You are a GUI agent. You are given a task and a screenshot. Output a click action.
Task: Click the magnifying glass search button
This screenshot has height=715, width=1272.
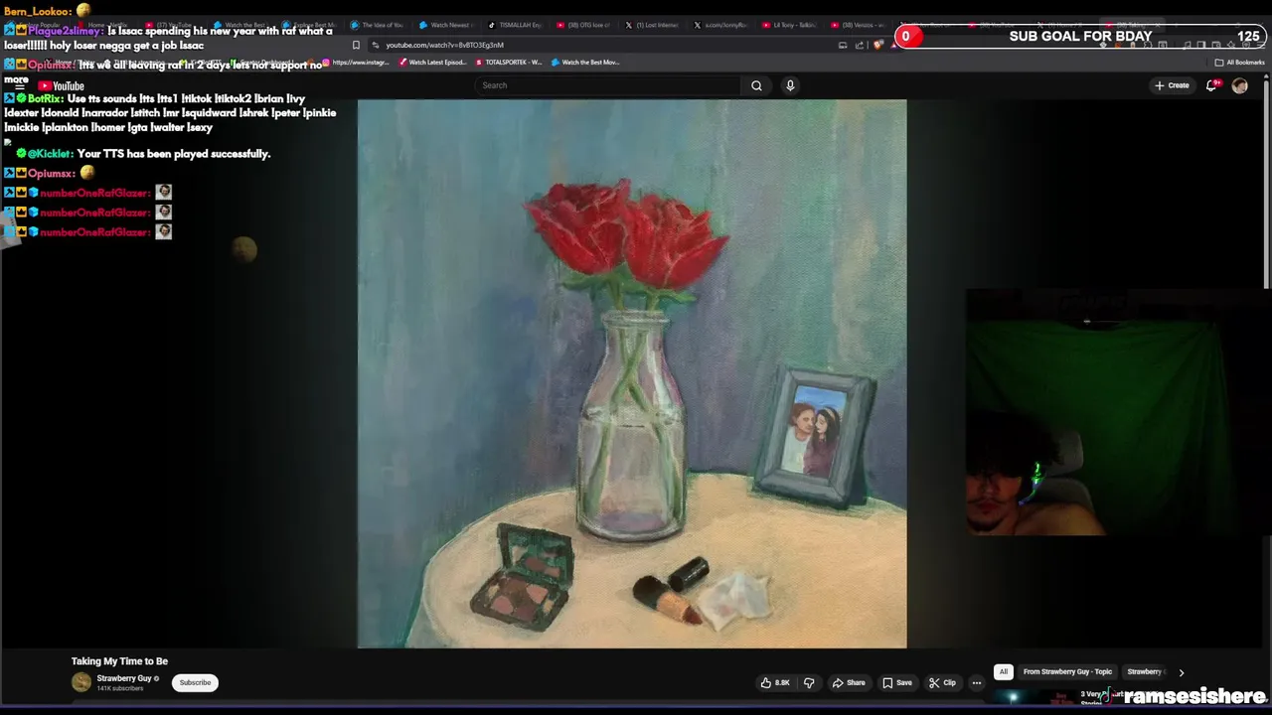pos(756,85)
